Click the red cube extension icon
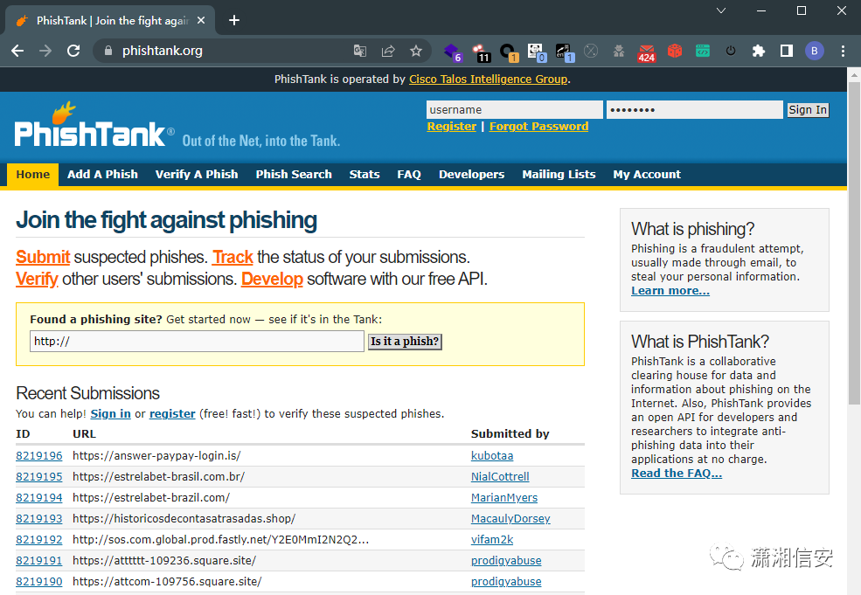 [675, 51]
